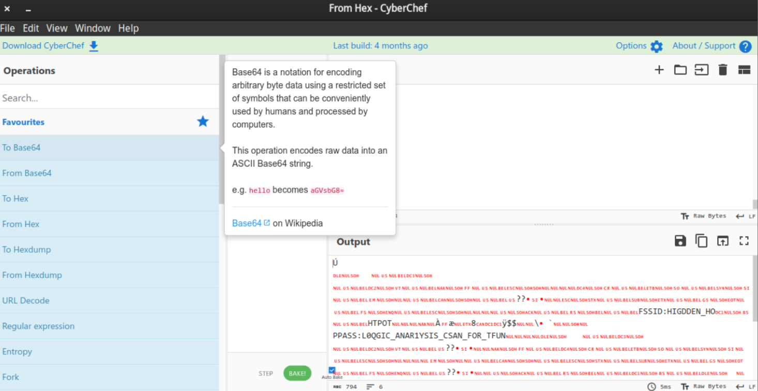Select the To Base64 operation
This screenshot has height=391, width=758.
coord(110,148)
